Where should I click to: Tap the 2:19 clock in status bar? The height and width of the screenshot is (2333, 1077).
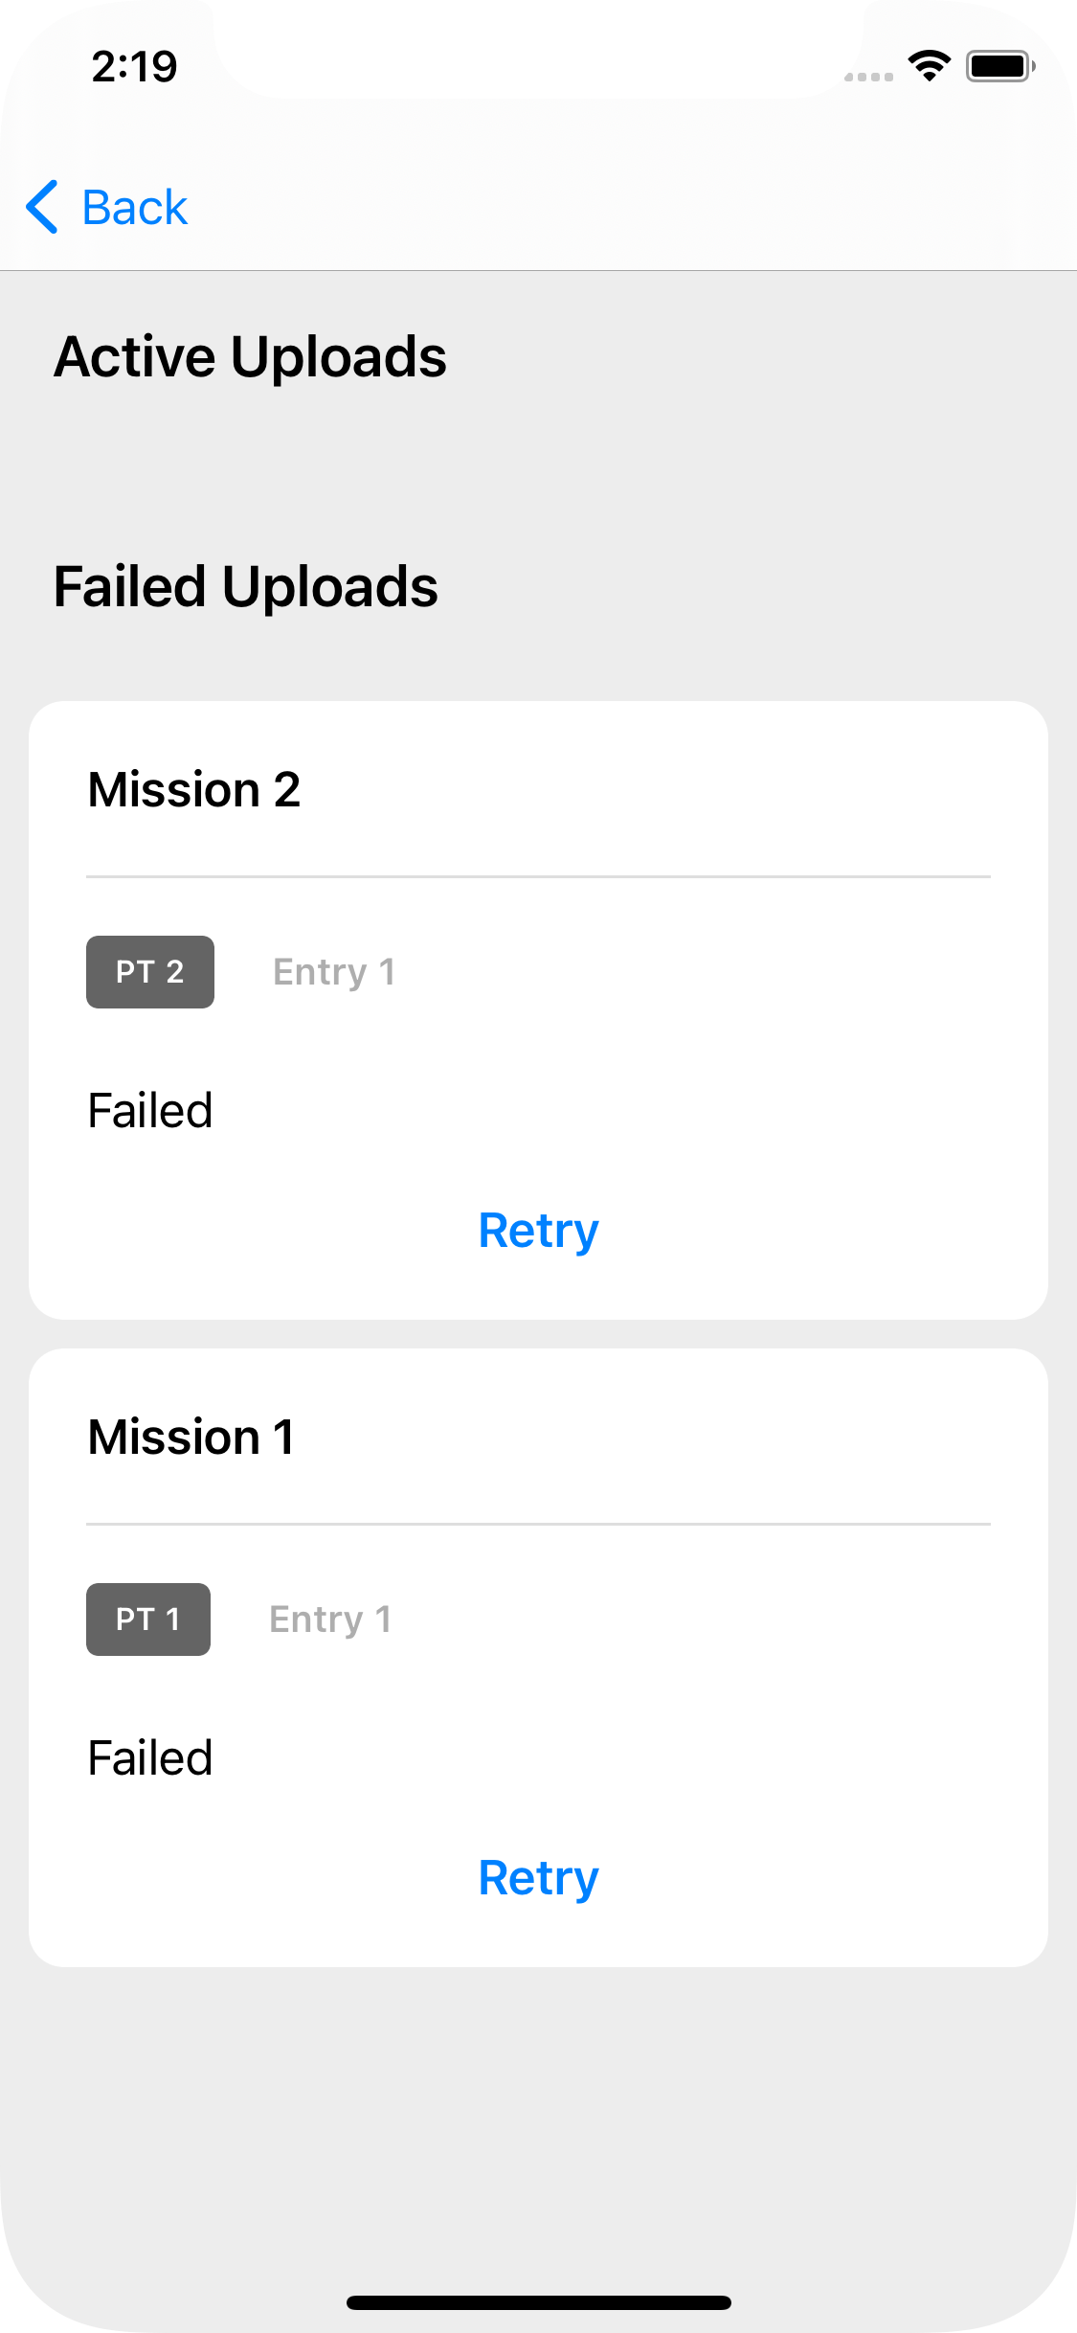click(x=135, y=67)
